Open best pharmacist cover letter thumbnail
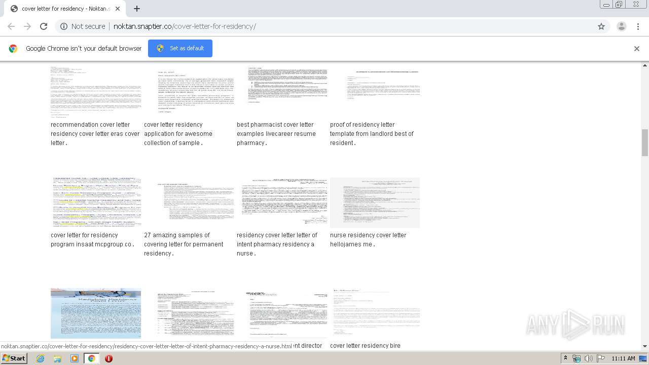The image size is (649, 365). [282, 92]
